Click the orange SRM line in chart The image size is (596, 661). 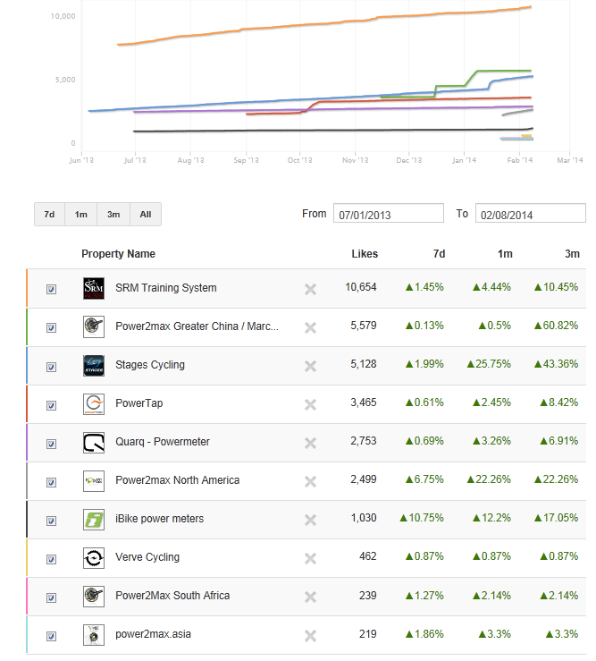(324, 23)
